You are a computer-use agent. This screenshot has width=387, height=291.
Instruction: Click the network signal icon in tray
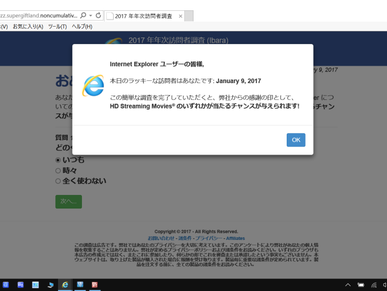click(x=374, y=285)
